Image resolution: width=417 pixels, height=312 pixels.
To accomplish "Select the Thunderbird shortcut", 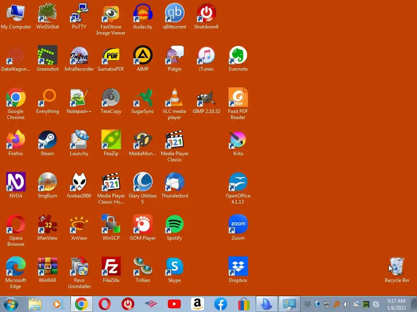I will pyautogui.click(x=174, y=182).
